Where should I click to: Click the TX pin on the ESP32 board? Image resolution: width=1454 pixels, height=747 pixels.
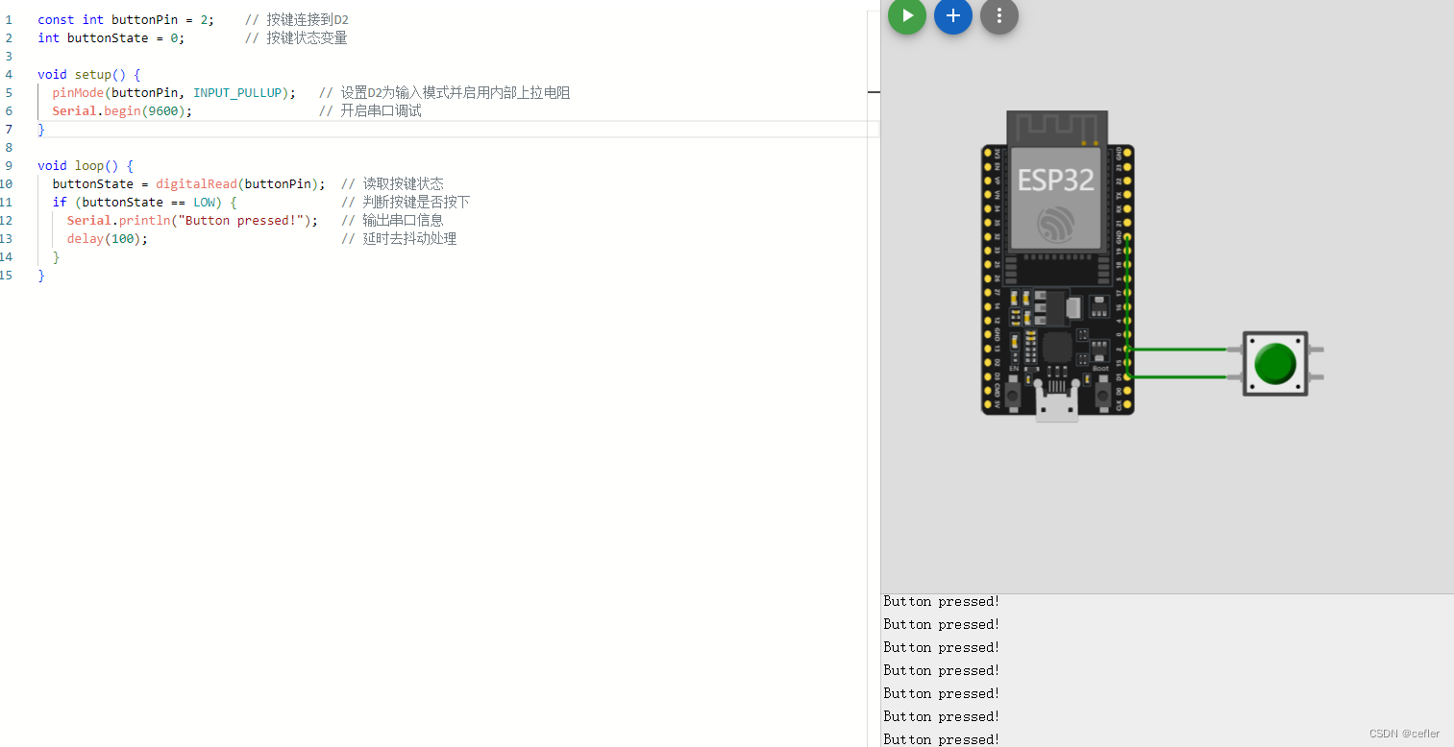pyautogui.click(x=1127, y=195)
